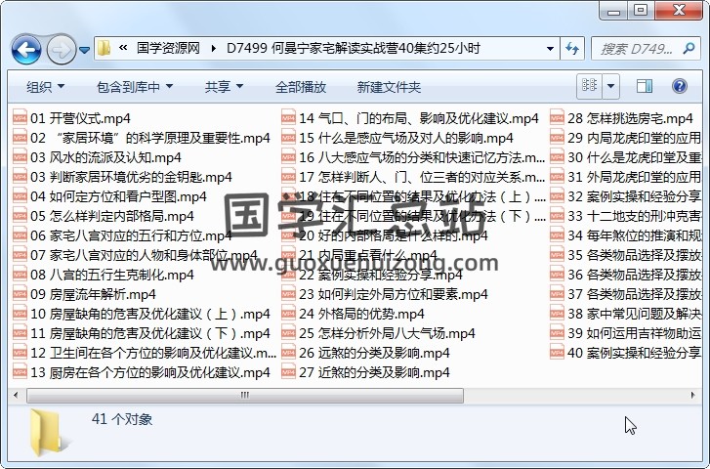Open the 共享 menu
Viewport: 710px width, 469px height.
(224, 87)
